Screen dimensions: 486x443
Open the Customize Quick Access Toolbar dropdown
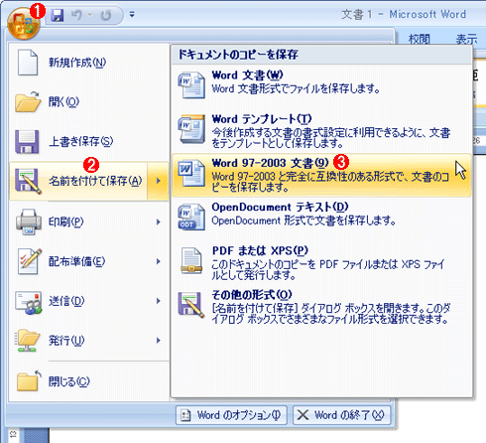(x=132, y=15)
